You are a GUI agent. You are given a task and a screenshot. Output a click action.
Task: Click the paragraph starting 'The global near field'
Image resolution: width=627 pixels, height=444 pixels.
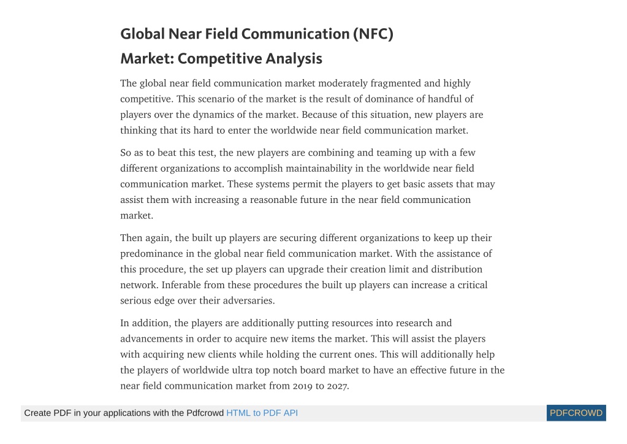[302, 107]
